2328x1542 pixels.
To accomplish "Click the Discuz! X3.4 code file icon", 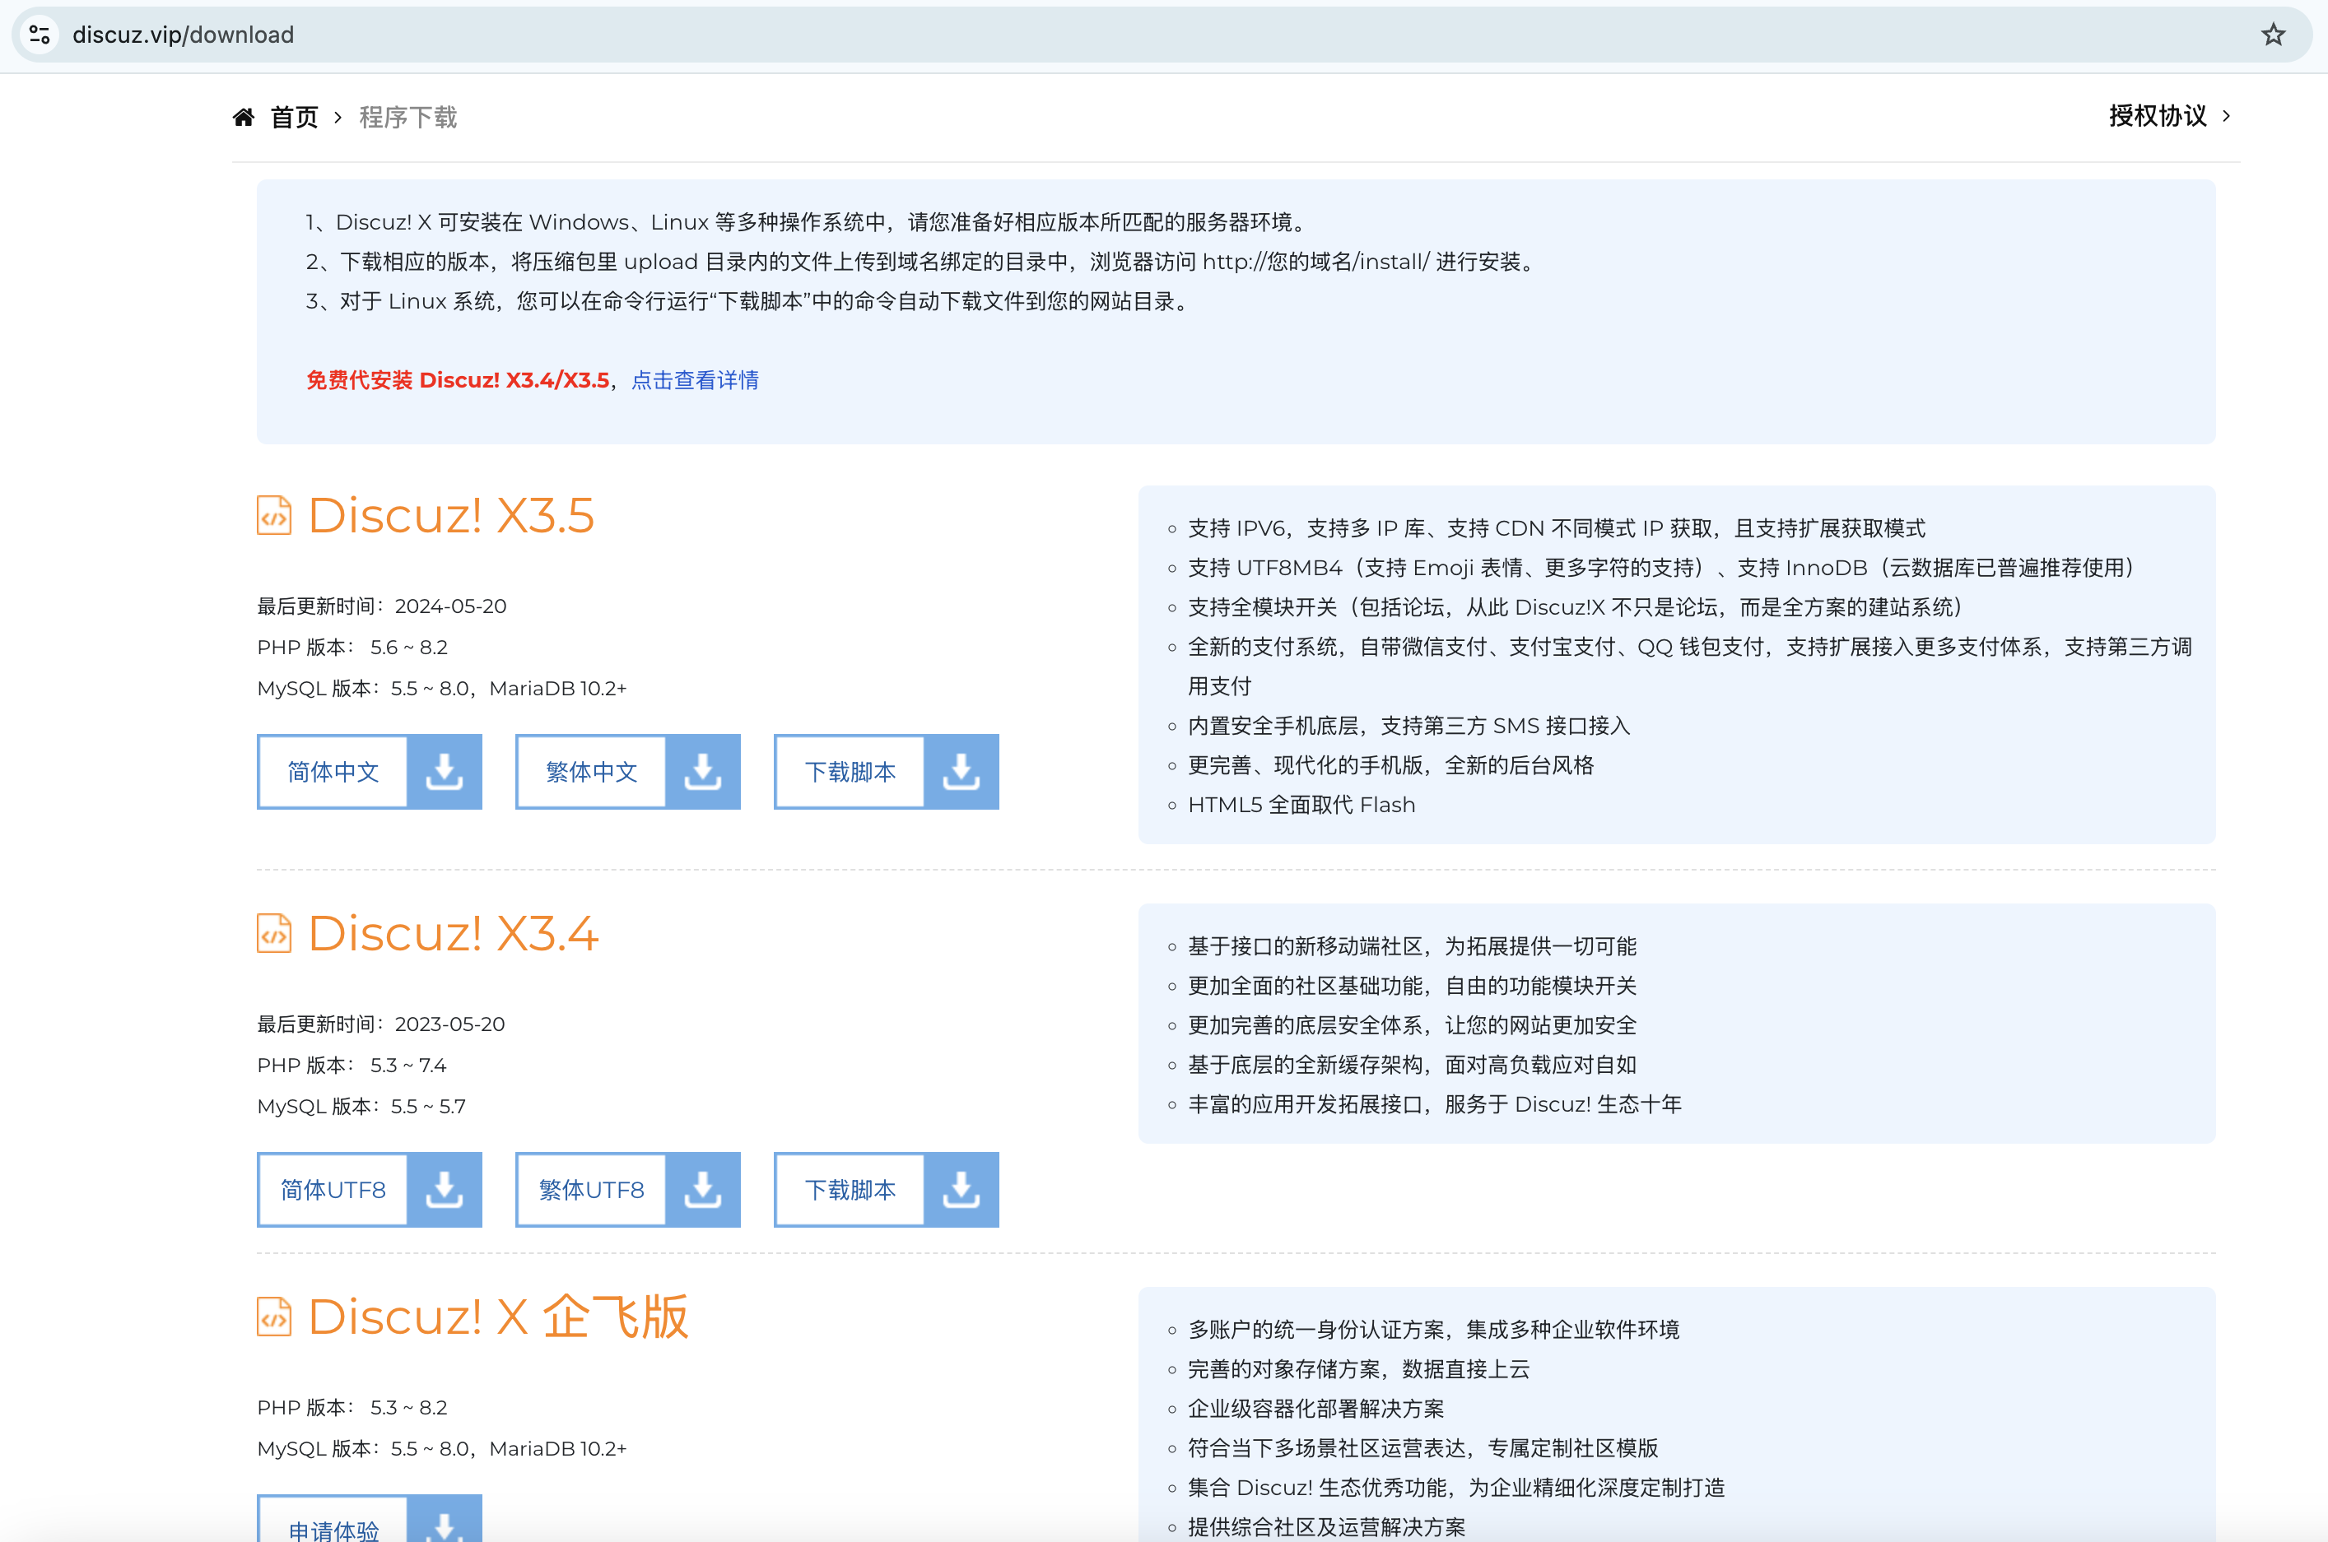I will click(274, 933).
